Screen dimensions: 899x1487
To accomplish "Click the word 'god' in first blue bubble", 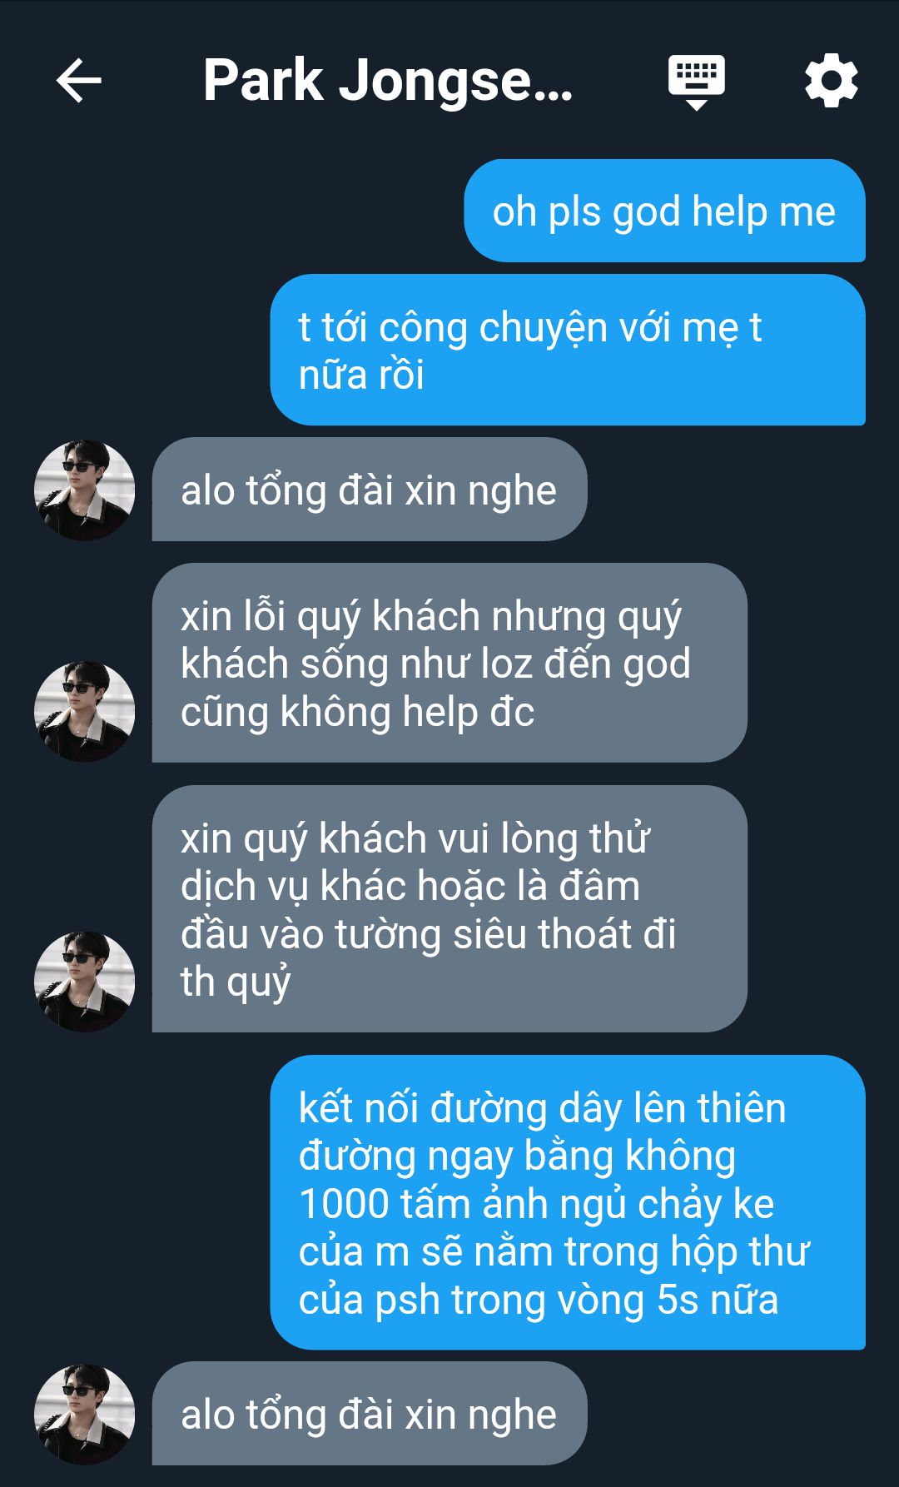I will 647,213.
